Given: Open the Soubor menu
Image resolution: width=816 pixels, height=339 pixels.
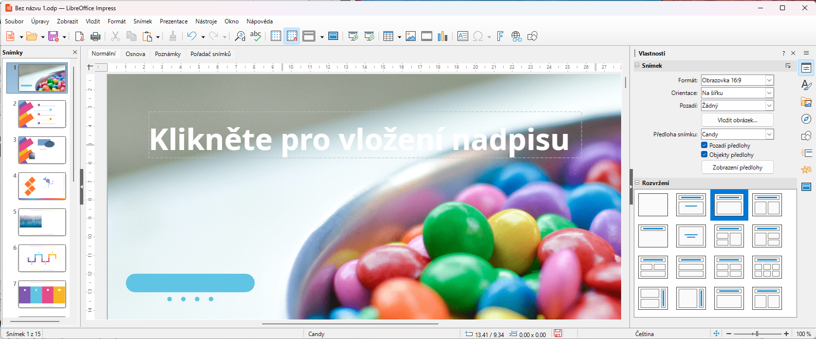Looking at the screenshot, I should point(14,21).
